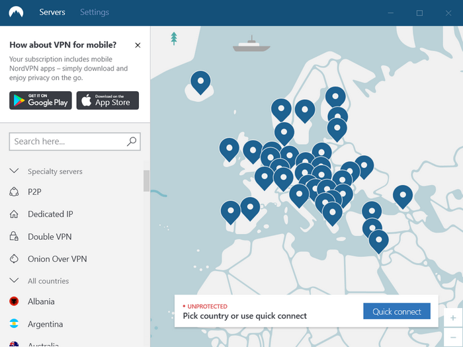Click the sidebar vertical scrollbar thumb
The width and height of the screenshot is (463, 347).
pos(146,180)
